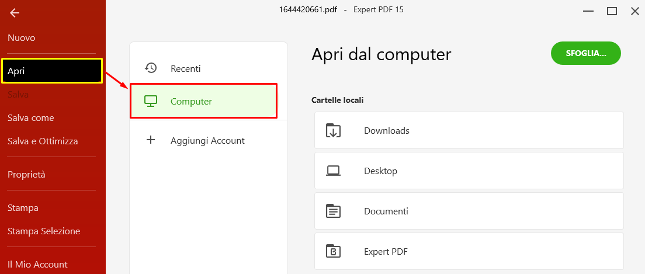Click the back arrow icon
645x274 pixels.
[15, 13]
